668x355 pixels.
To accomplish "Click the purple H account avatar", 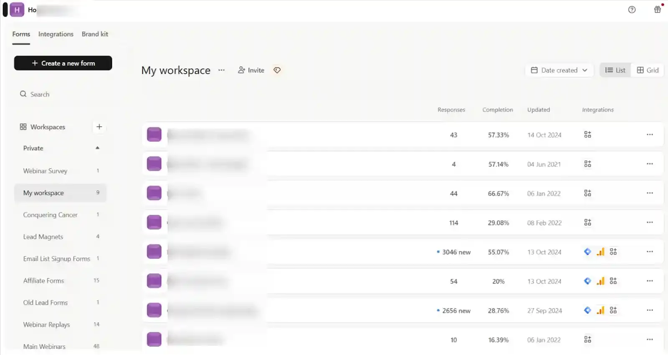I will (x=17, y=10).
